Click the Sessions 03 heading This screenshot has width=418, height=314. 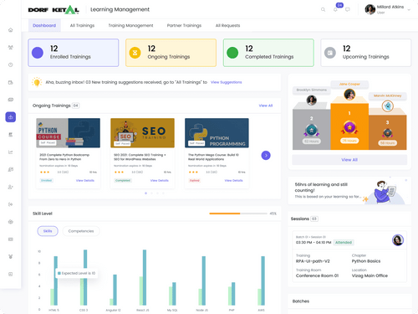[304, 219]
